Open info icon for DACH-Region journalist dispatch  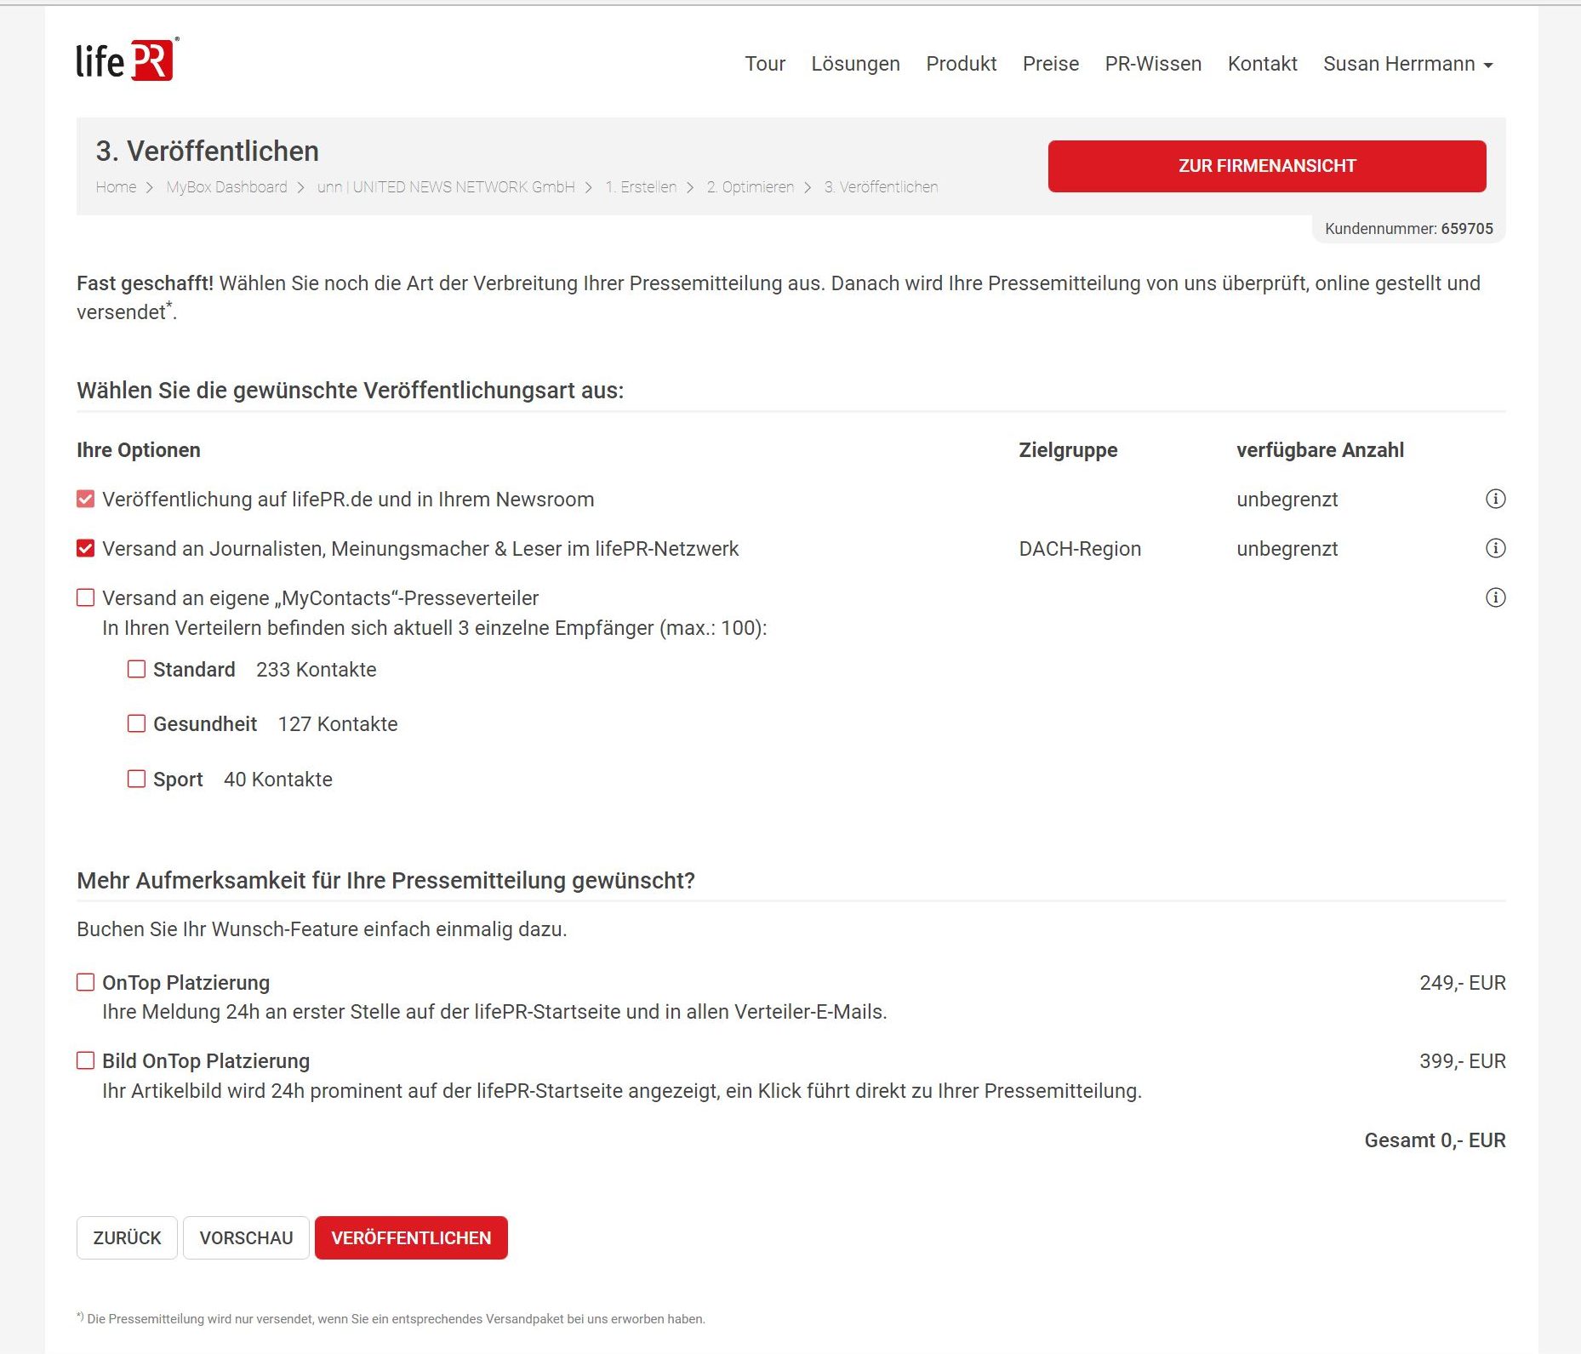coord(1494,549)
